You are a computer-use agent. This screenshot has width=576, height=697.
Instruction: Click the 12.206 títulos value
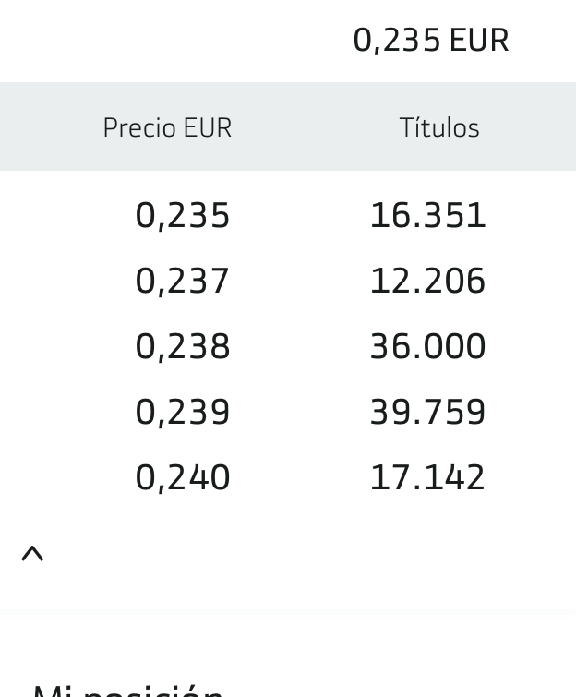[x=427, y=281]
